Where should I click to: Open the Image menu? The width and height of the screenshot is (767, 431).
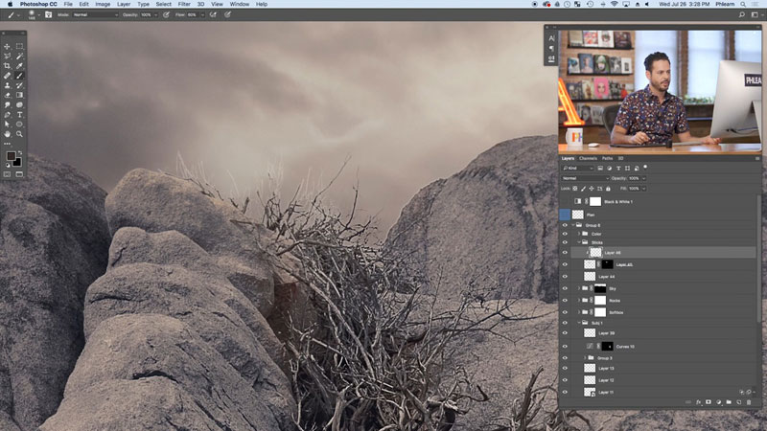103,4
